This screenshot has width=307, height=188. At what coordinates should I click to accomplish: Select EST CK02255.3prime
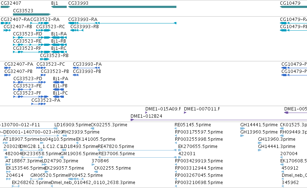tap(109, 125)
